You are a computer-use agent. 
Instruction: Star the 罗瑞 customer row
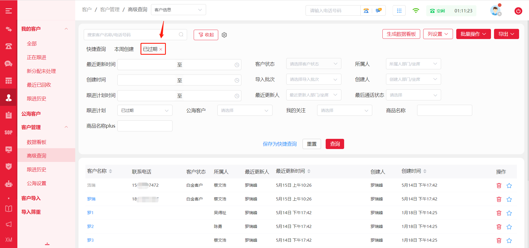509,199
